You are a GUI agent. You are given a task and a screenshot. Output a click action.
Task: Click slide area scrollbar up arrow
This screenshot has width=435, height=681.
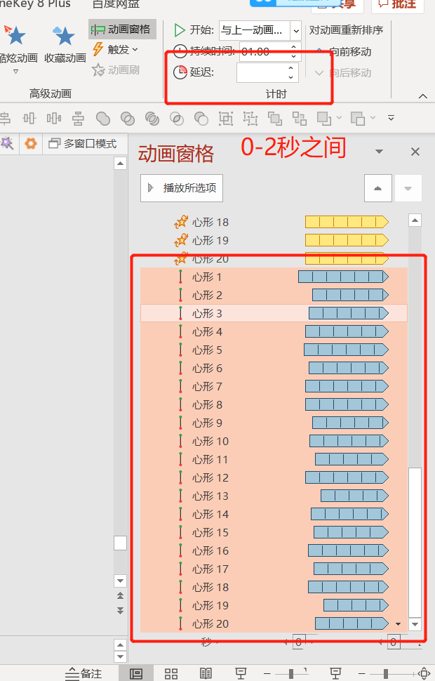[x=120, y=164]
